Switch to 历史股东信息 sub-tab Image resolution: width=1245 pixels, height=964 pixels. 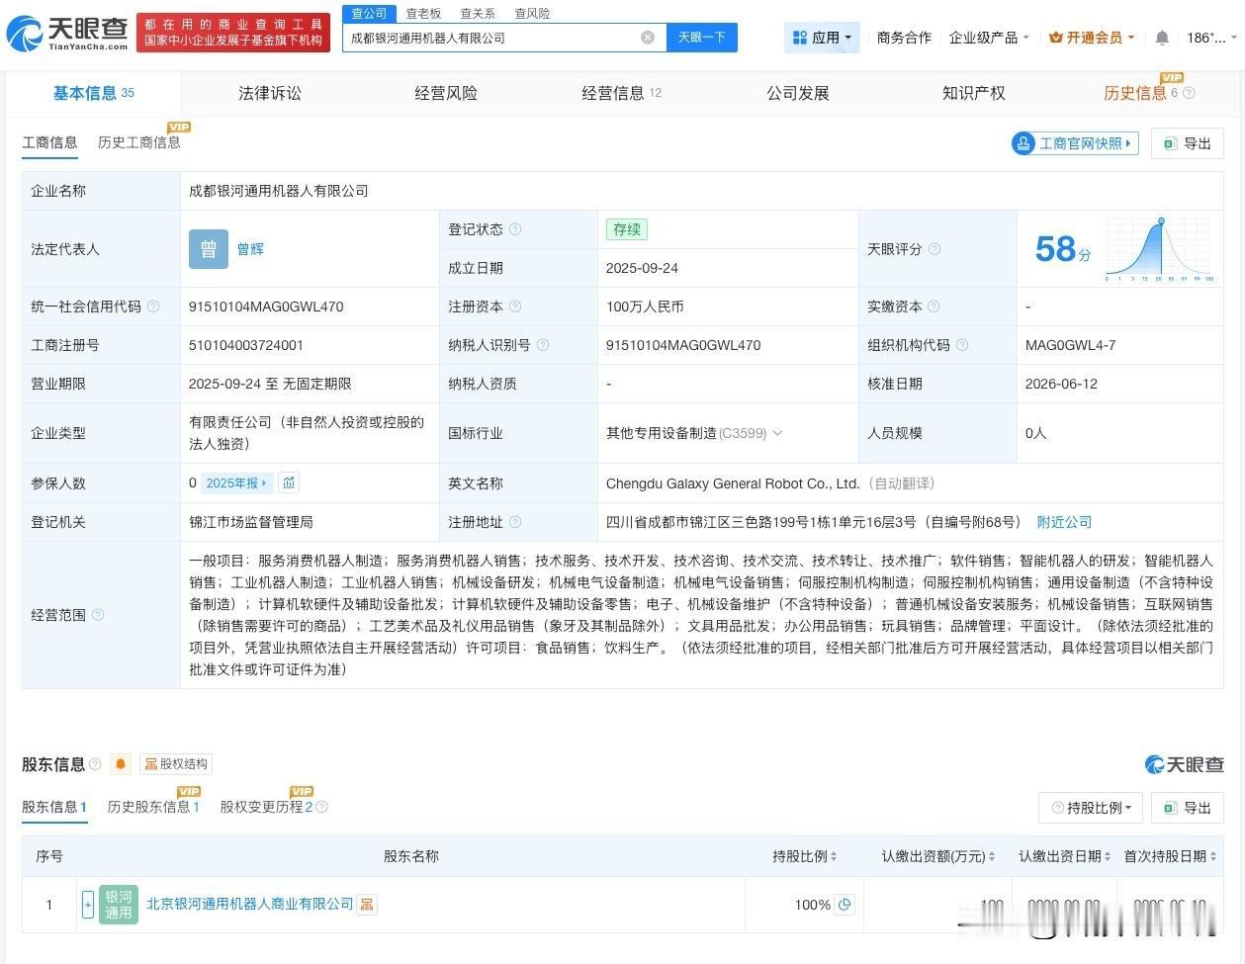pos(153,807)
